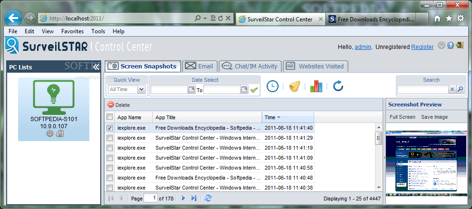The height and width of the screenshot is (209, 472).
Task: Stop loading with the address bar X
Action: 228,19
